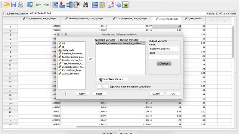Viewport: 239px width, 134px height.
Task: Click the vertical scrollbar of data view
Action: (x=233, y=42)
